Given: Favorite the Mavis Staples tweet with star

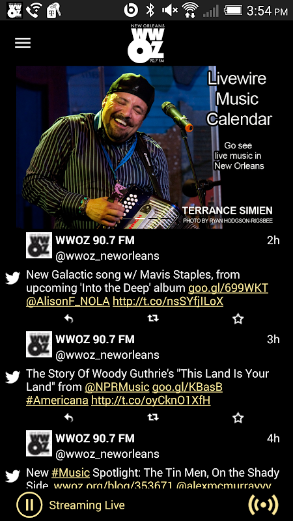Looking at the screenshot, I should [238, 319].
